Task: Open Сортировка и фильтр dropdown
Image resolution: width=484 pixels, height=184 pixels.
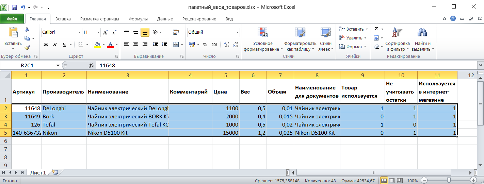Action: (x=397, y=39)
